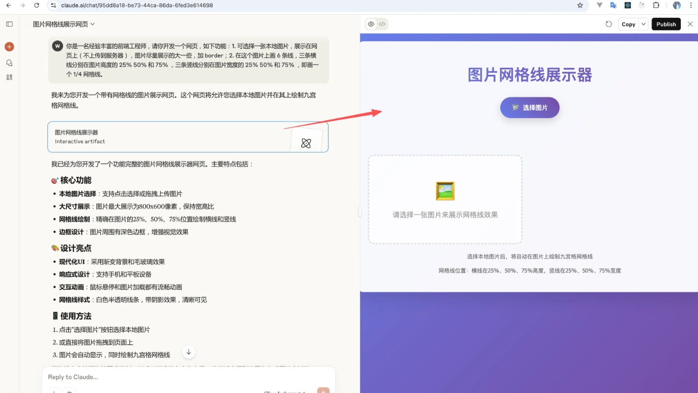Grab the panel divider handle between chat and artifact
This screenshot has height=393, width=698.
click(360, 212)
